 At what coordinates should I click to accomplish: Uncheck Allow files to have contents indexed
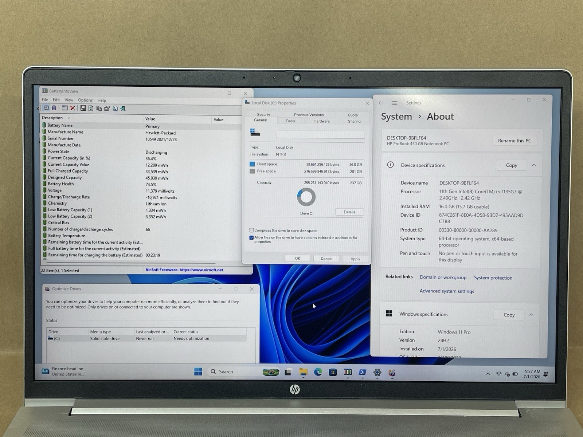pos(251,237)
